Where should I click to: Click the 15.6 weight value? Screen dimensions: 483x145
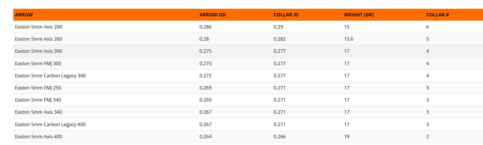click(349, 39)
